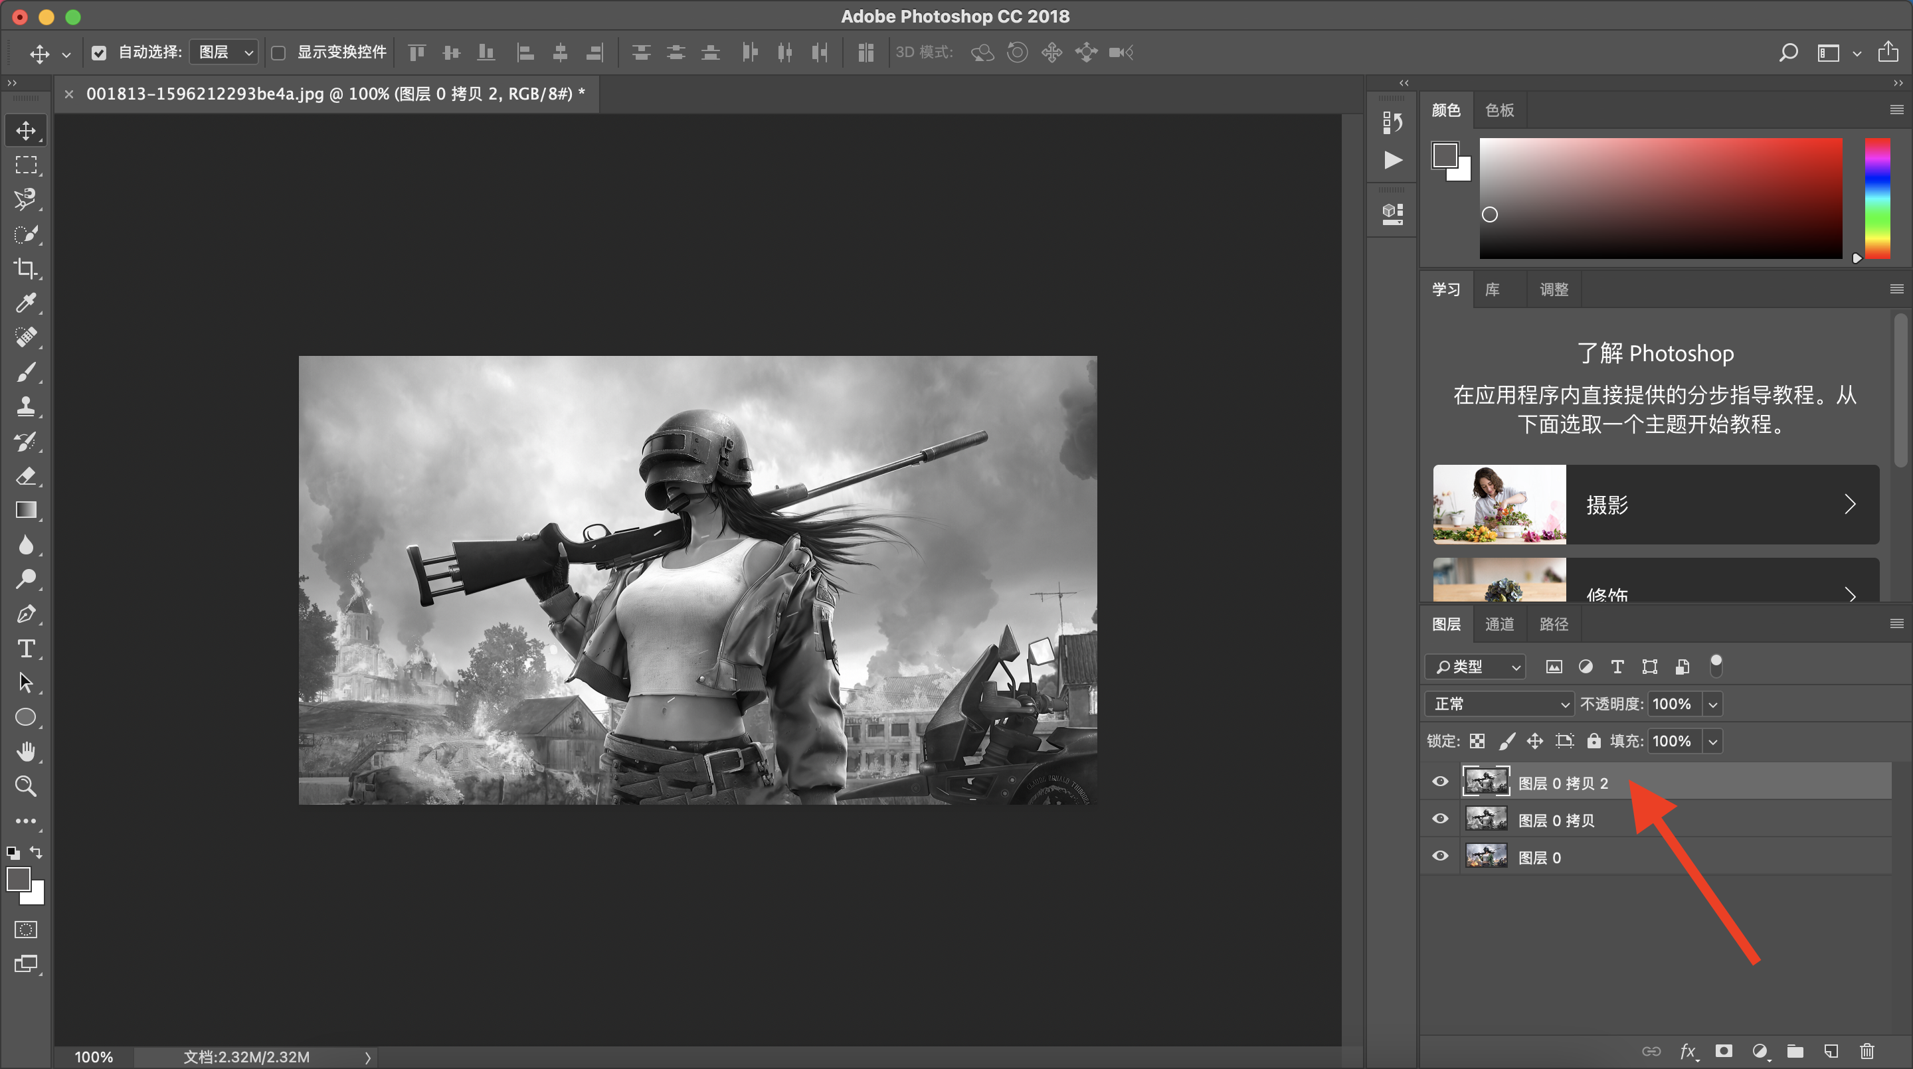The height and width of the screenshot is (1069, 1913).
Task: Hide layer 图层 0 via eye icon
Action: pos(1440,856)
